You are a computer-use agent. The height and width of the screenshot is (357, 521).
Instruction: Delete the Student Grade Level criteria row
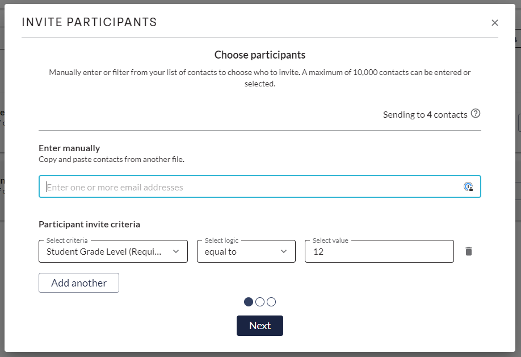[468, 251]
